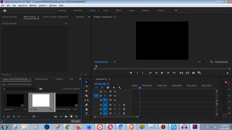
Task: Open Project: SOLID BACKGROUND panel menu
Action: pos(30,79)
